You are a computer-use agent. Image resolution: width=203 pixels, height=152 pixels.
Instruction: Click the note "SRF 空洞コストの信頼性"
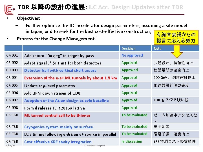coord(175,141)
